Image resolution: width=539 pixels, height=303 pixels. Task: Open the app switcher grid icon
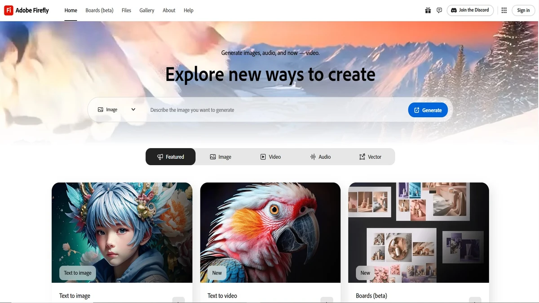click(504, 10)
